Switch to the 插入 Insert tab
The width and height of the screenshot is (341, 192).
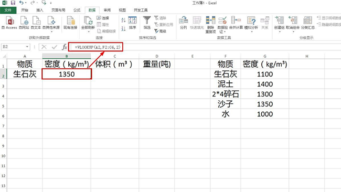pyautogui.click(x=39, y=10)
